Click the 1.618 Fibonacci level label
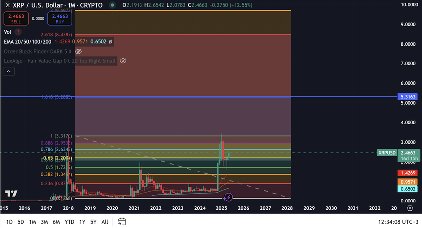This screenshot has width=422, height=228. pyautogui.click(x=57, y=97)
